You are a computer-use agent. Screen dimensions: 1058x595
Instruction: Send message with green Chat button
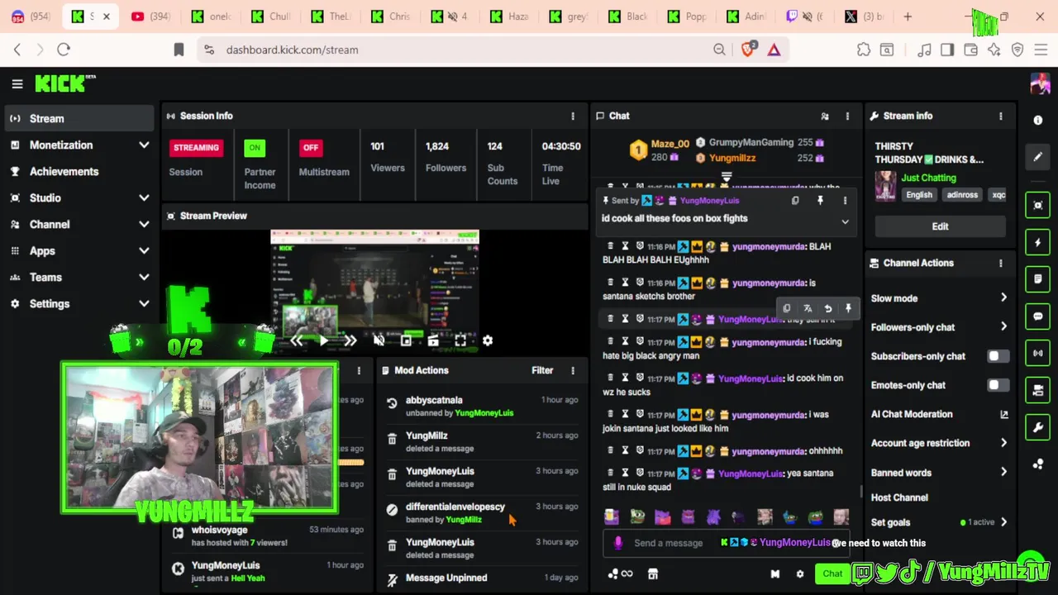coord(832,574)
